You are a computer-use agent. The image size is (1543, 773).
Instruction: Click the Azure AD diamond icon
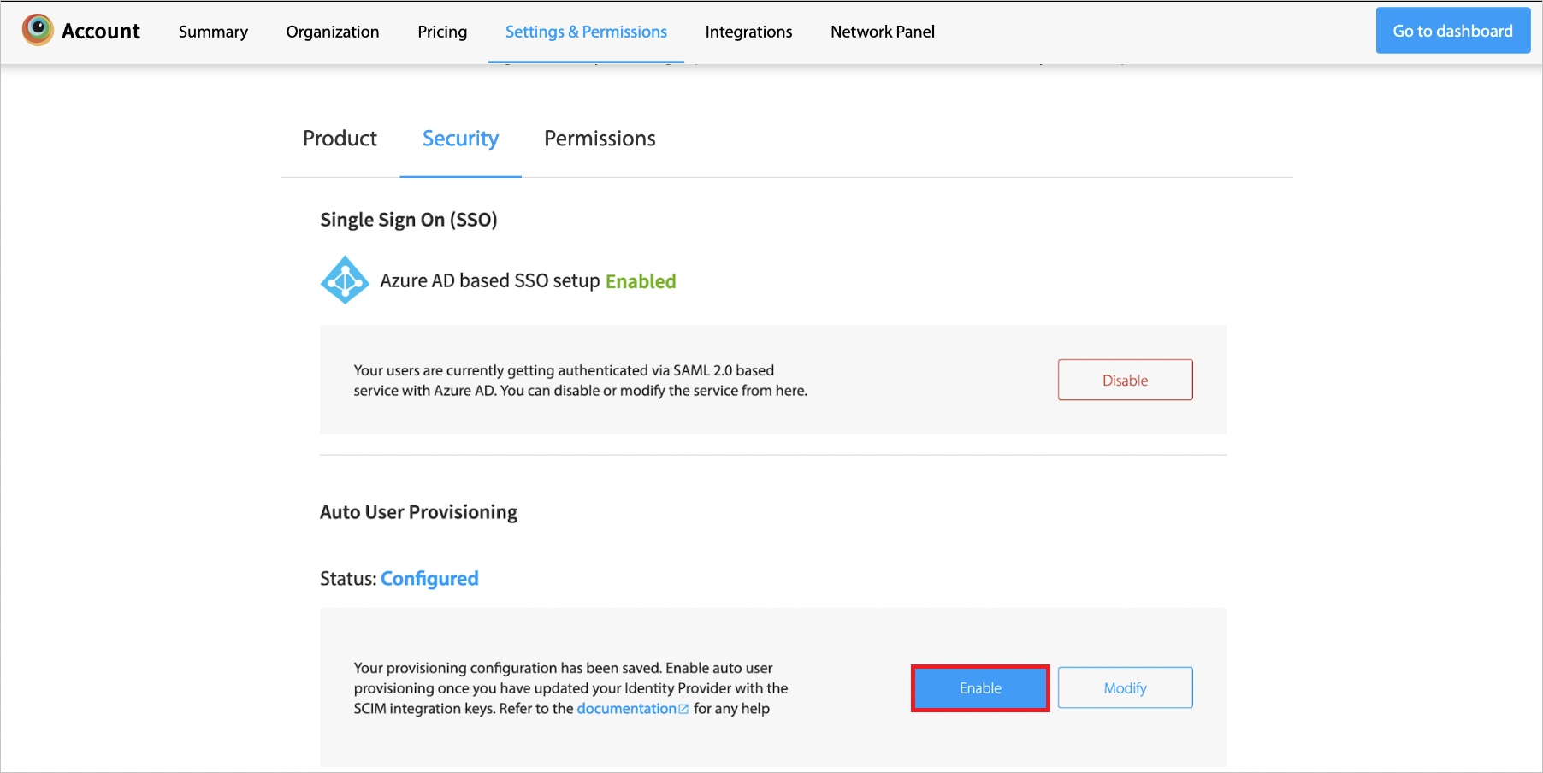[345, 280]
